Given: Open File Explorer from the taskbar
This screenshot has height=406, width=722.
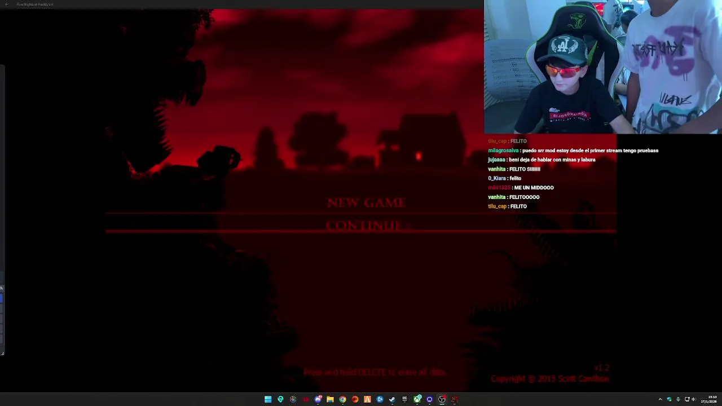Looking at the screenshot, I should point(330,399).
